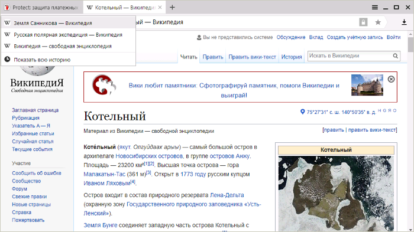This screenshot has width=414, height=232.
Task: Select Земля Санникова history entry
Action: click(69, 23)
